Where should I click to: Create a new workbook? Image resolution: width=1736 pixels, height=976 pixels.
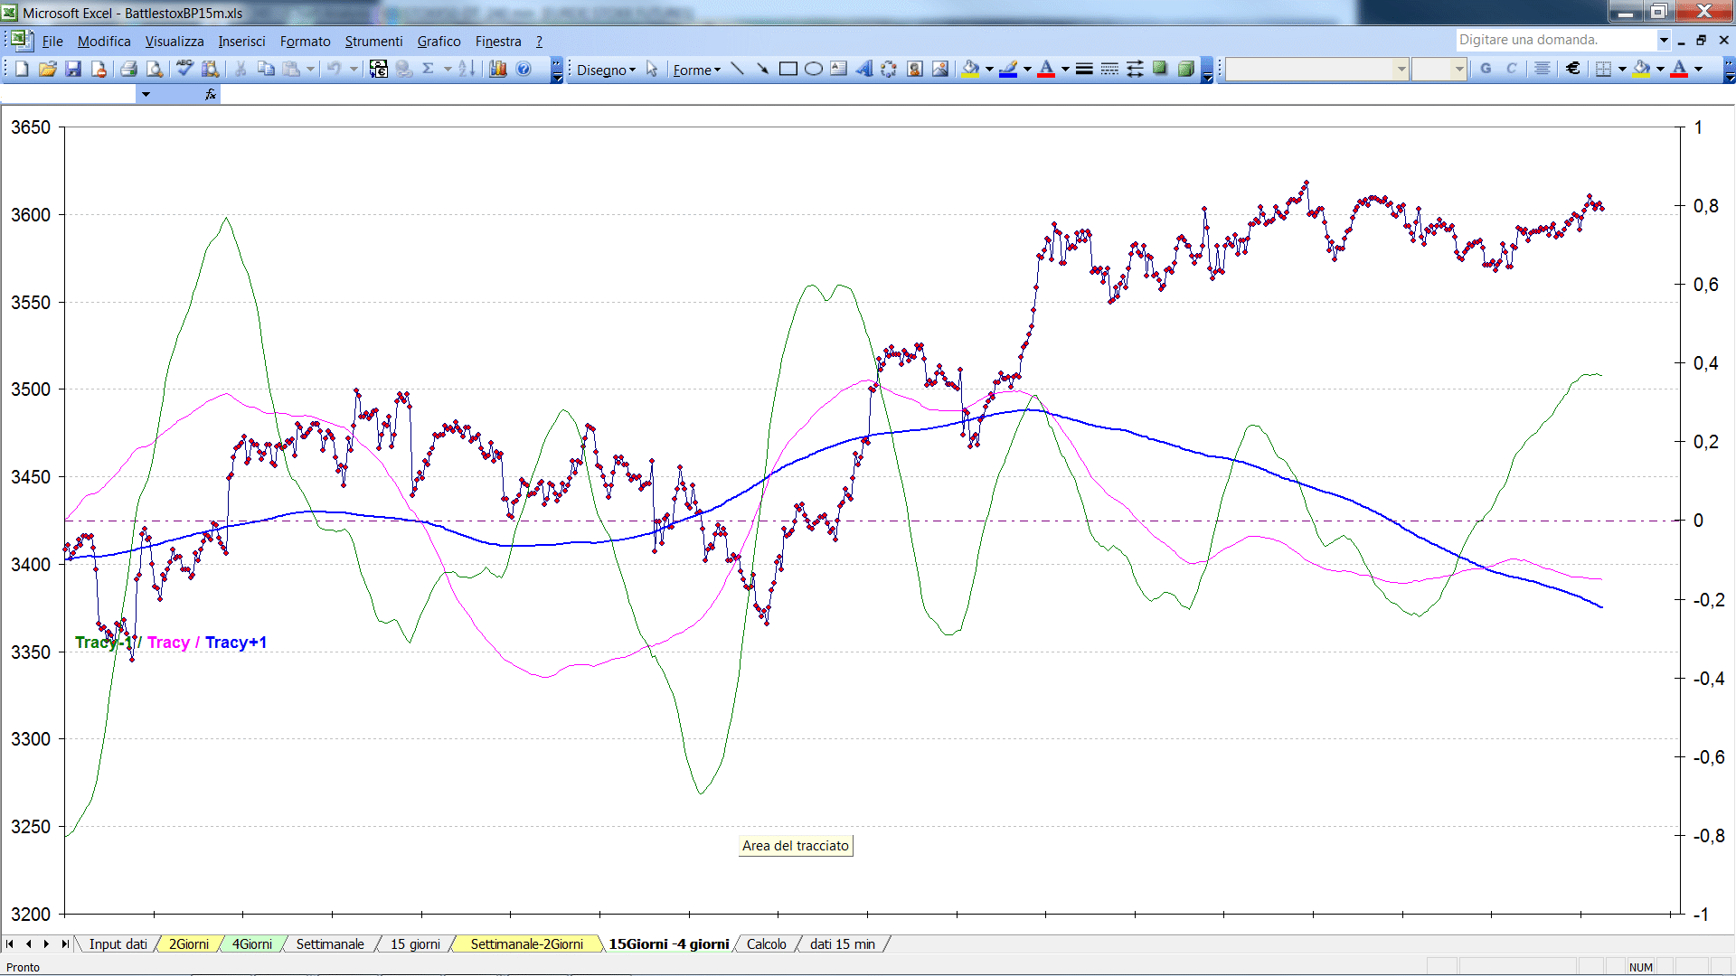pos(22,69)
